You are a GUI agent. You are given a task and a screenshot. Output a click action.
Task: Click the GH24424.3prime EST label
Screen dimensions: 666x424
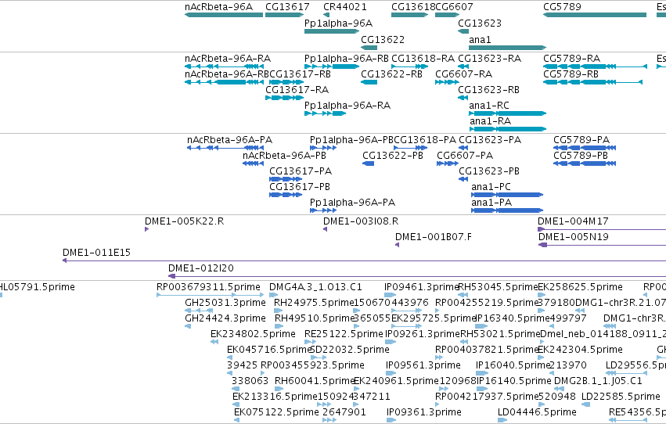click(225, 318)
